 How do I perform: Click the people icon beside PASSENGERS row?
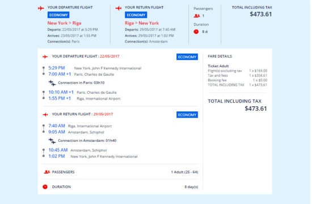tap(47, 172)
